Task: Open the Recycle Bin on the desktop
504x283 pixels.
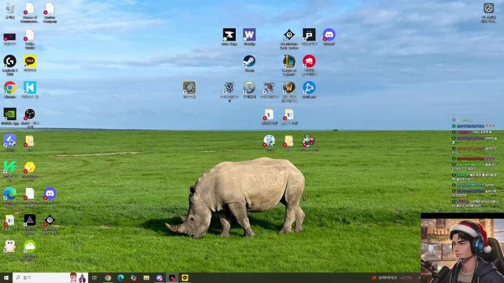Action: (x=9, y=8)
